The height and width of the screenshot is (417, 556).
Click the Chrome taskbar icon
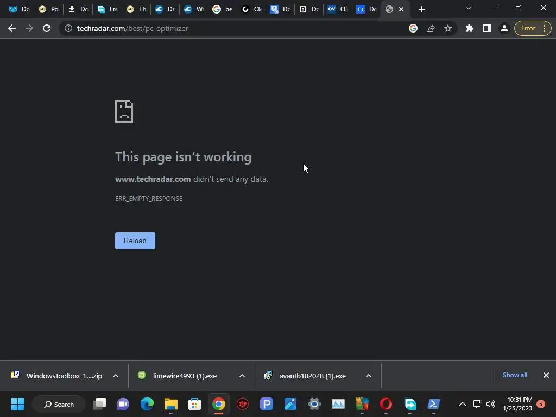(x=219, y=404)
